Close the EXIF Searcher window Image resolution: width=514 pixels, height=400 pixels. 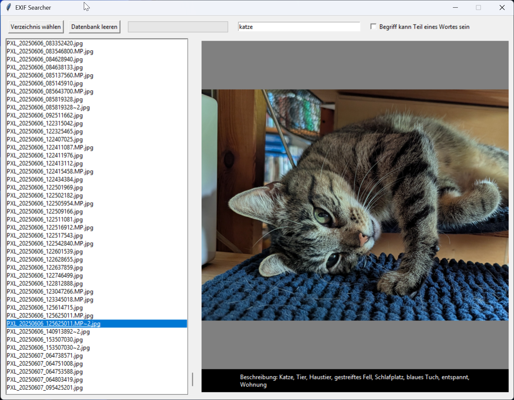[x=502, y=7]
